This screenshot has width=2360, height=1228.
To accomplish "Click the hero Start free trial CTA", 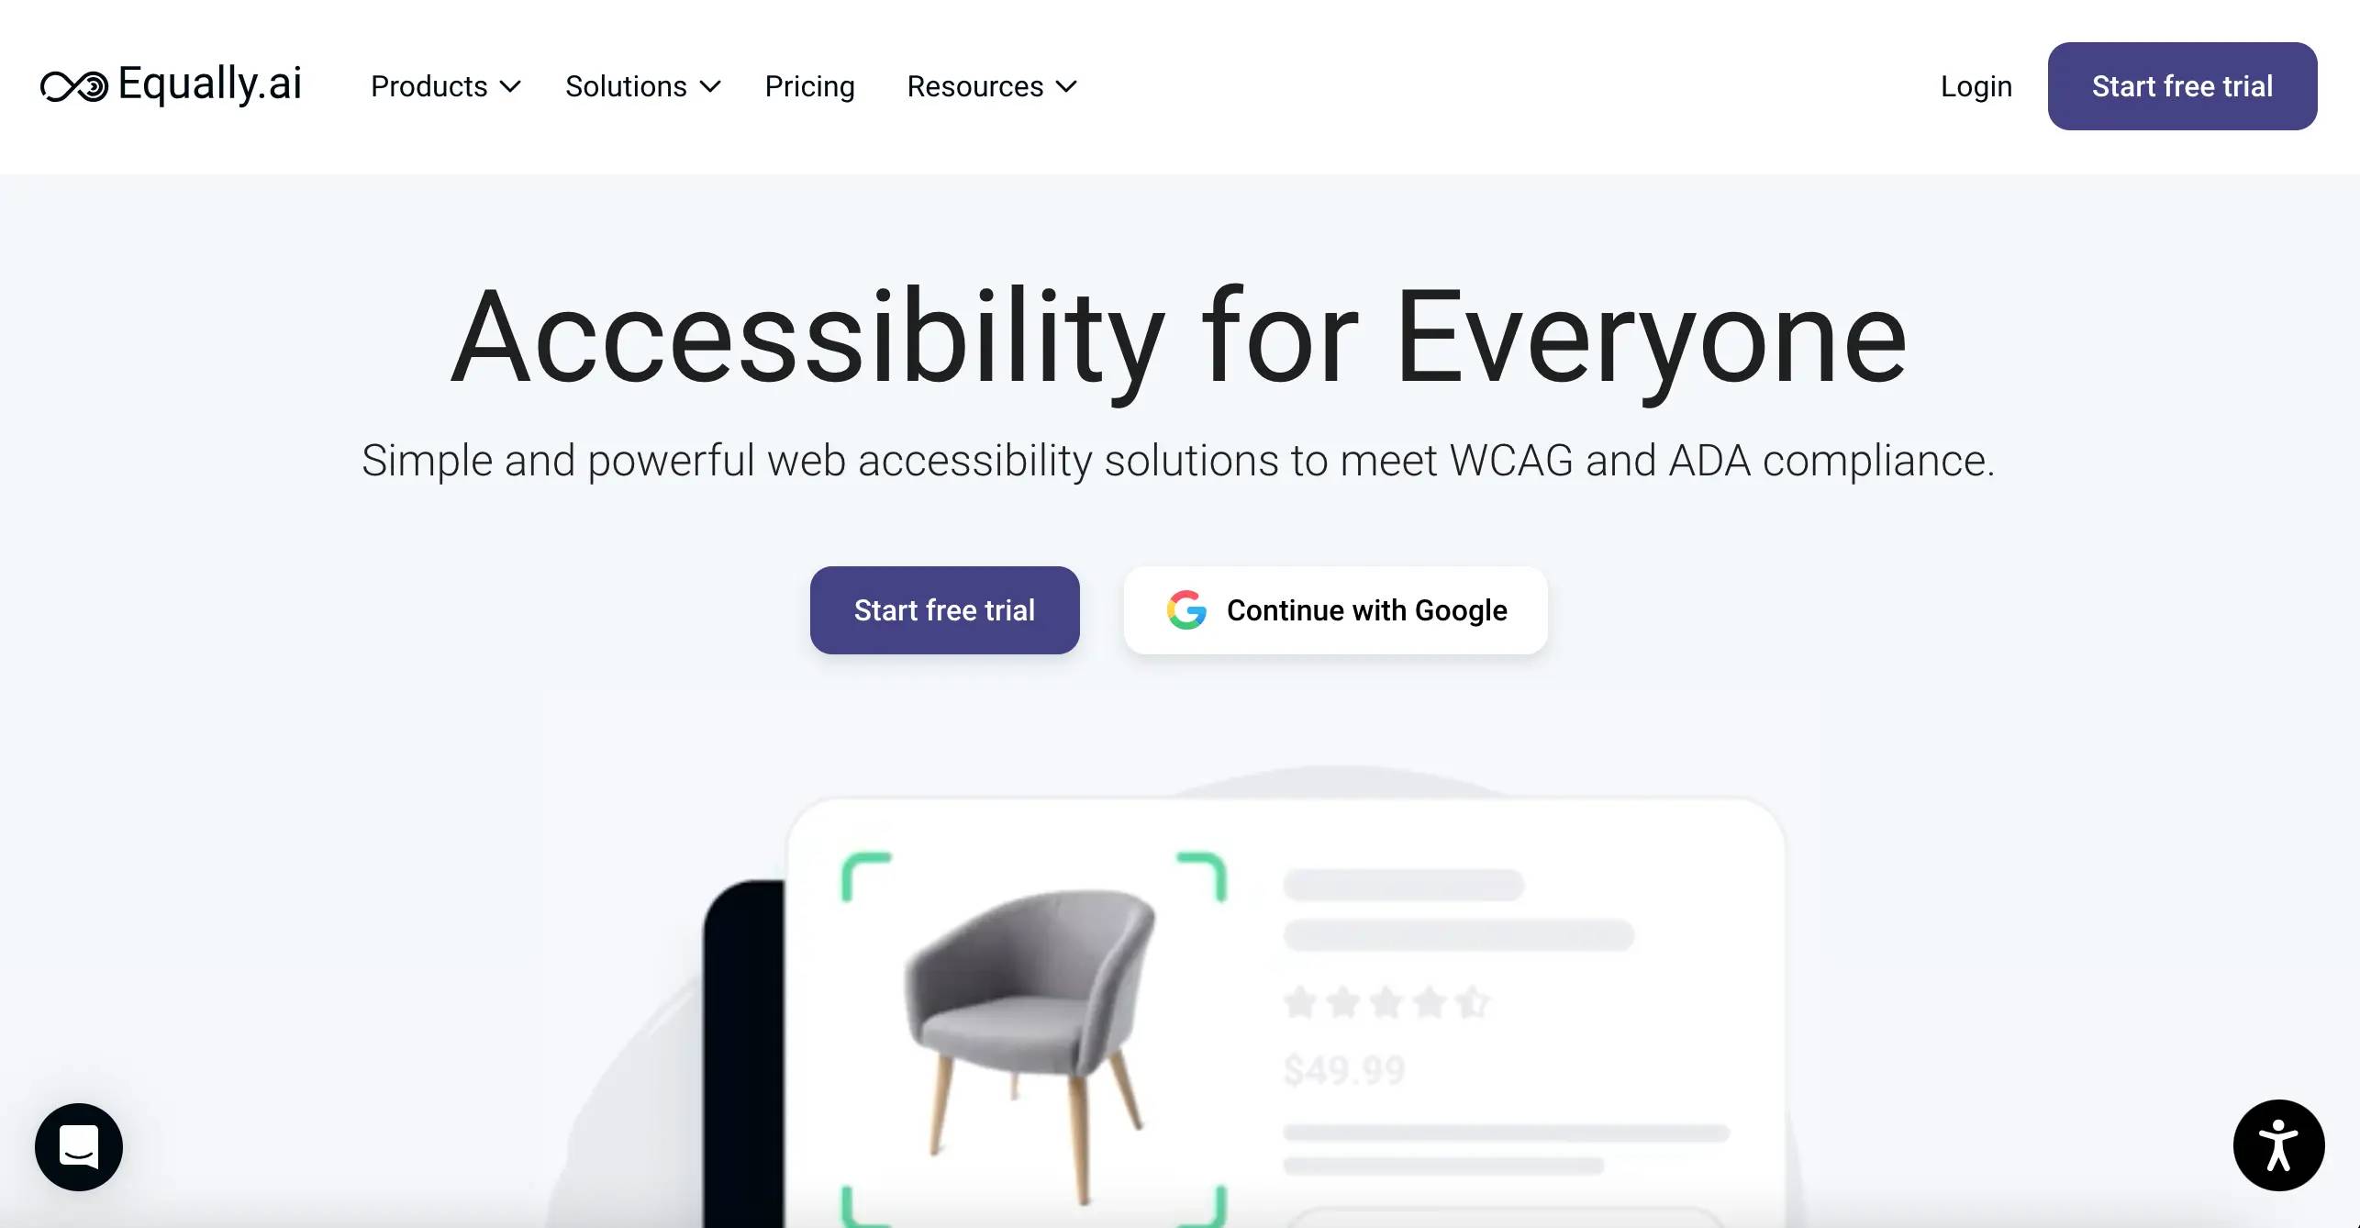I will pyautogui.click(x=944, y=610).
